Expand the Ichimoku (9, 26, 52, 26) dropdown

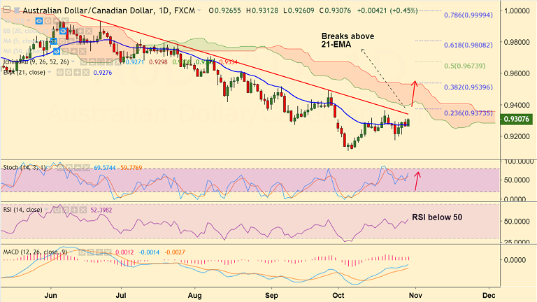tap(73, 62)
